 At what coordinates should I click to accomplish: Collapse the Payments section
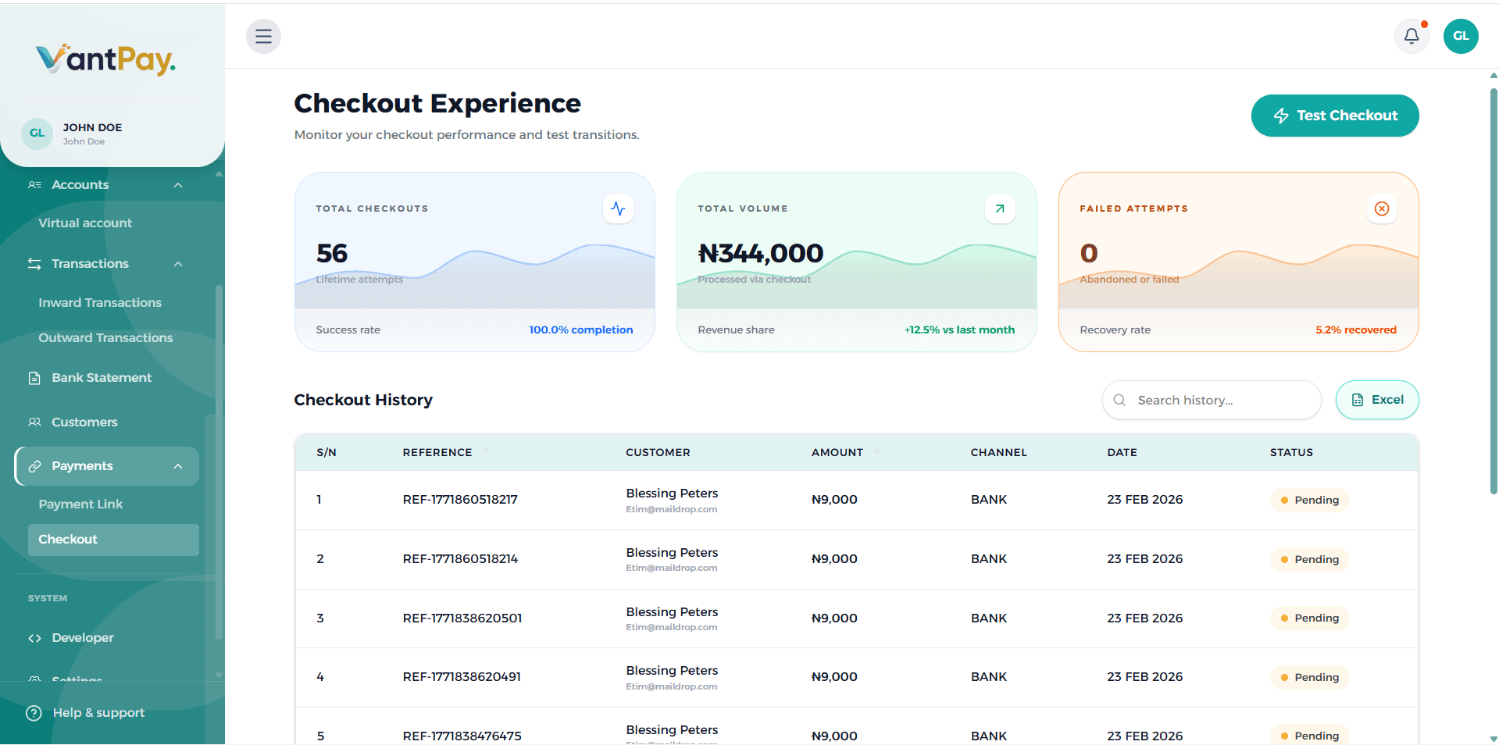177,465
